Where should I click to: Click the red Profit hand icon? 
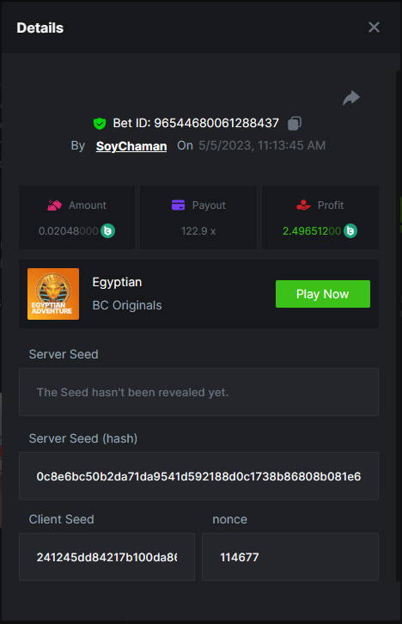303,205
